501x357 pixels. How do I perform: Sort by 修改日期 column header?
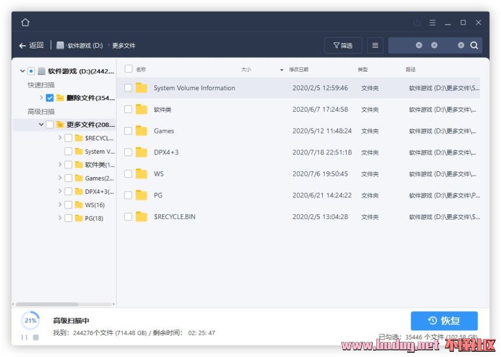tap(299, 69)
